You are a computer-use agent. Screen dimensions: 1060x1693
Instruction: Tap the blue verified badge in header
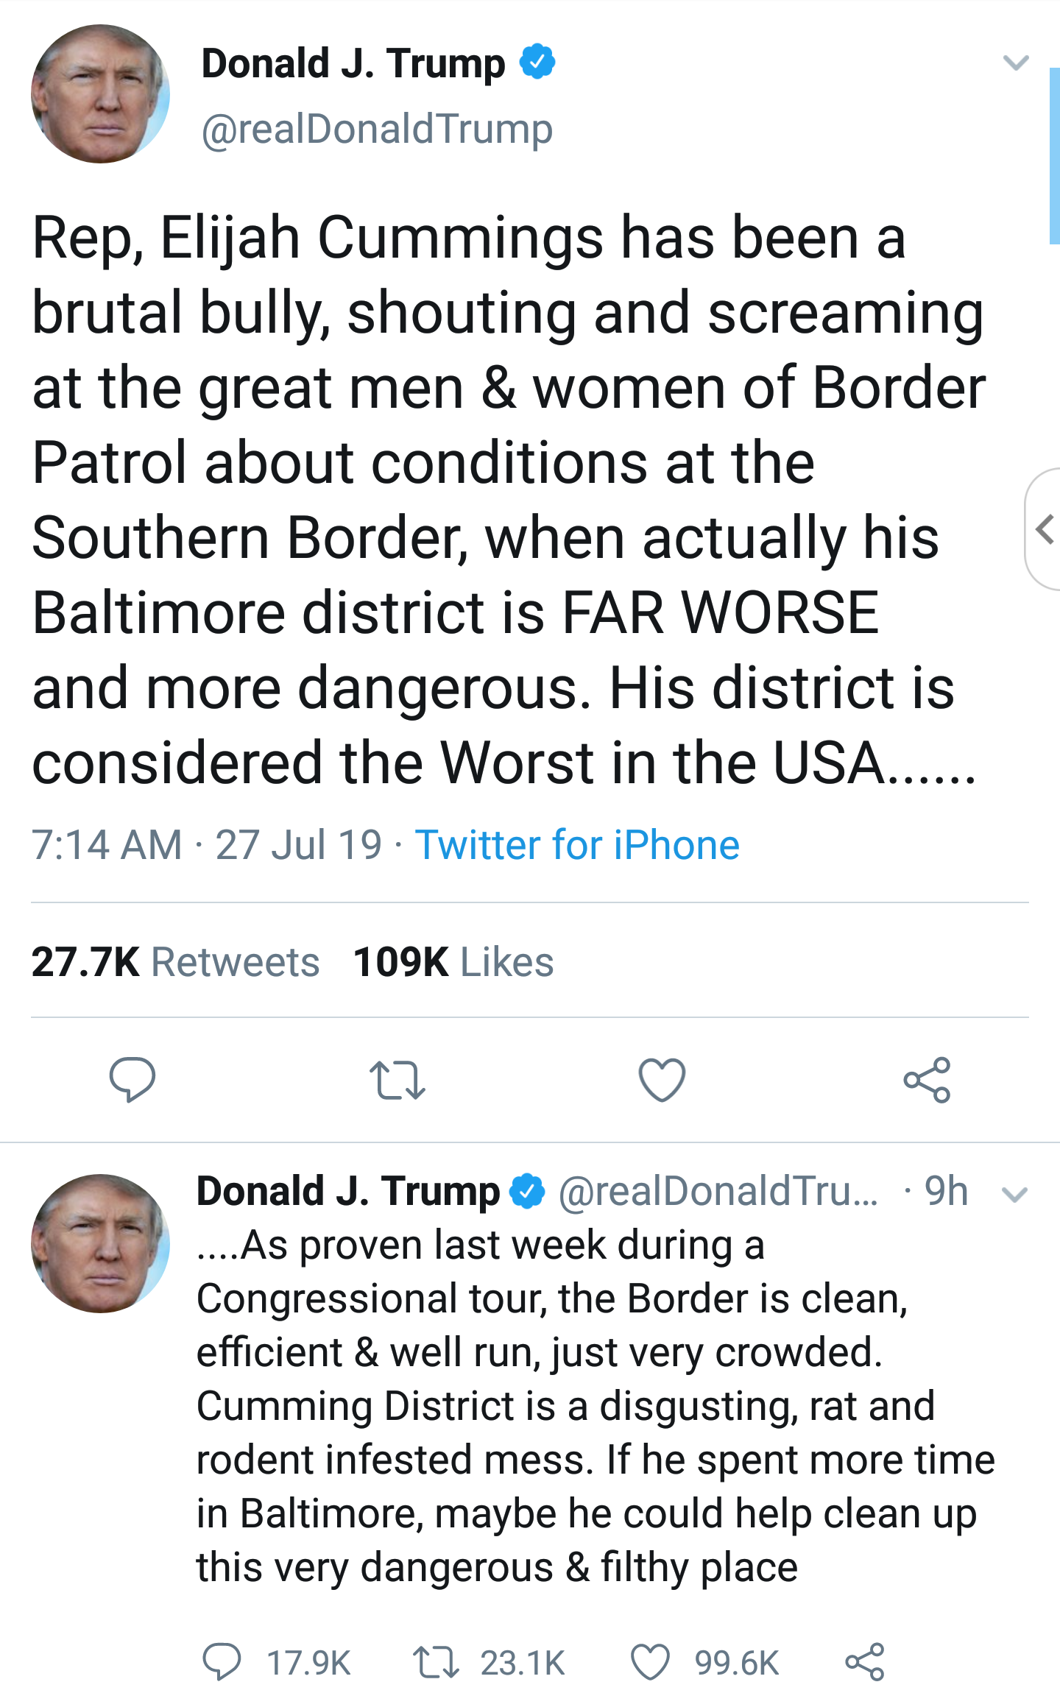click(x=537, y=62)
